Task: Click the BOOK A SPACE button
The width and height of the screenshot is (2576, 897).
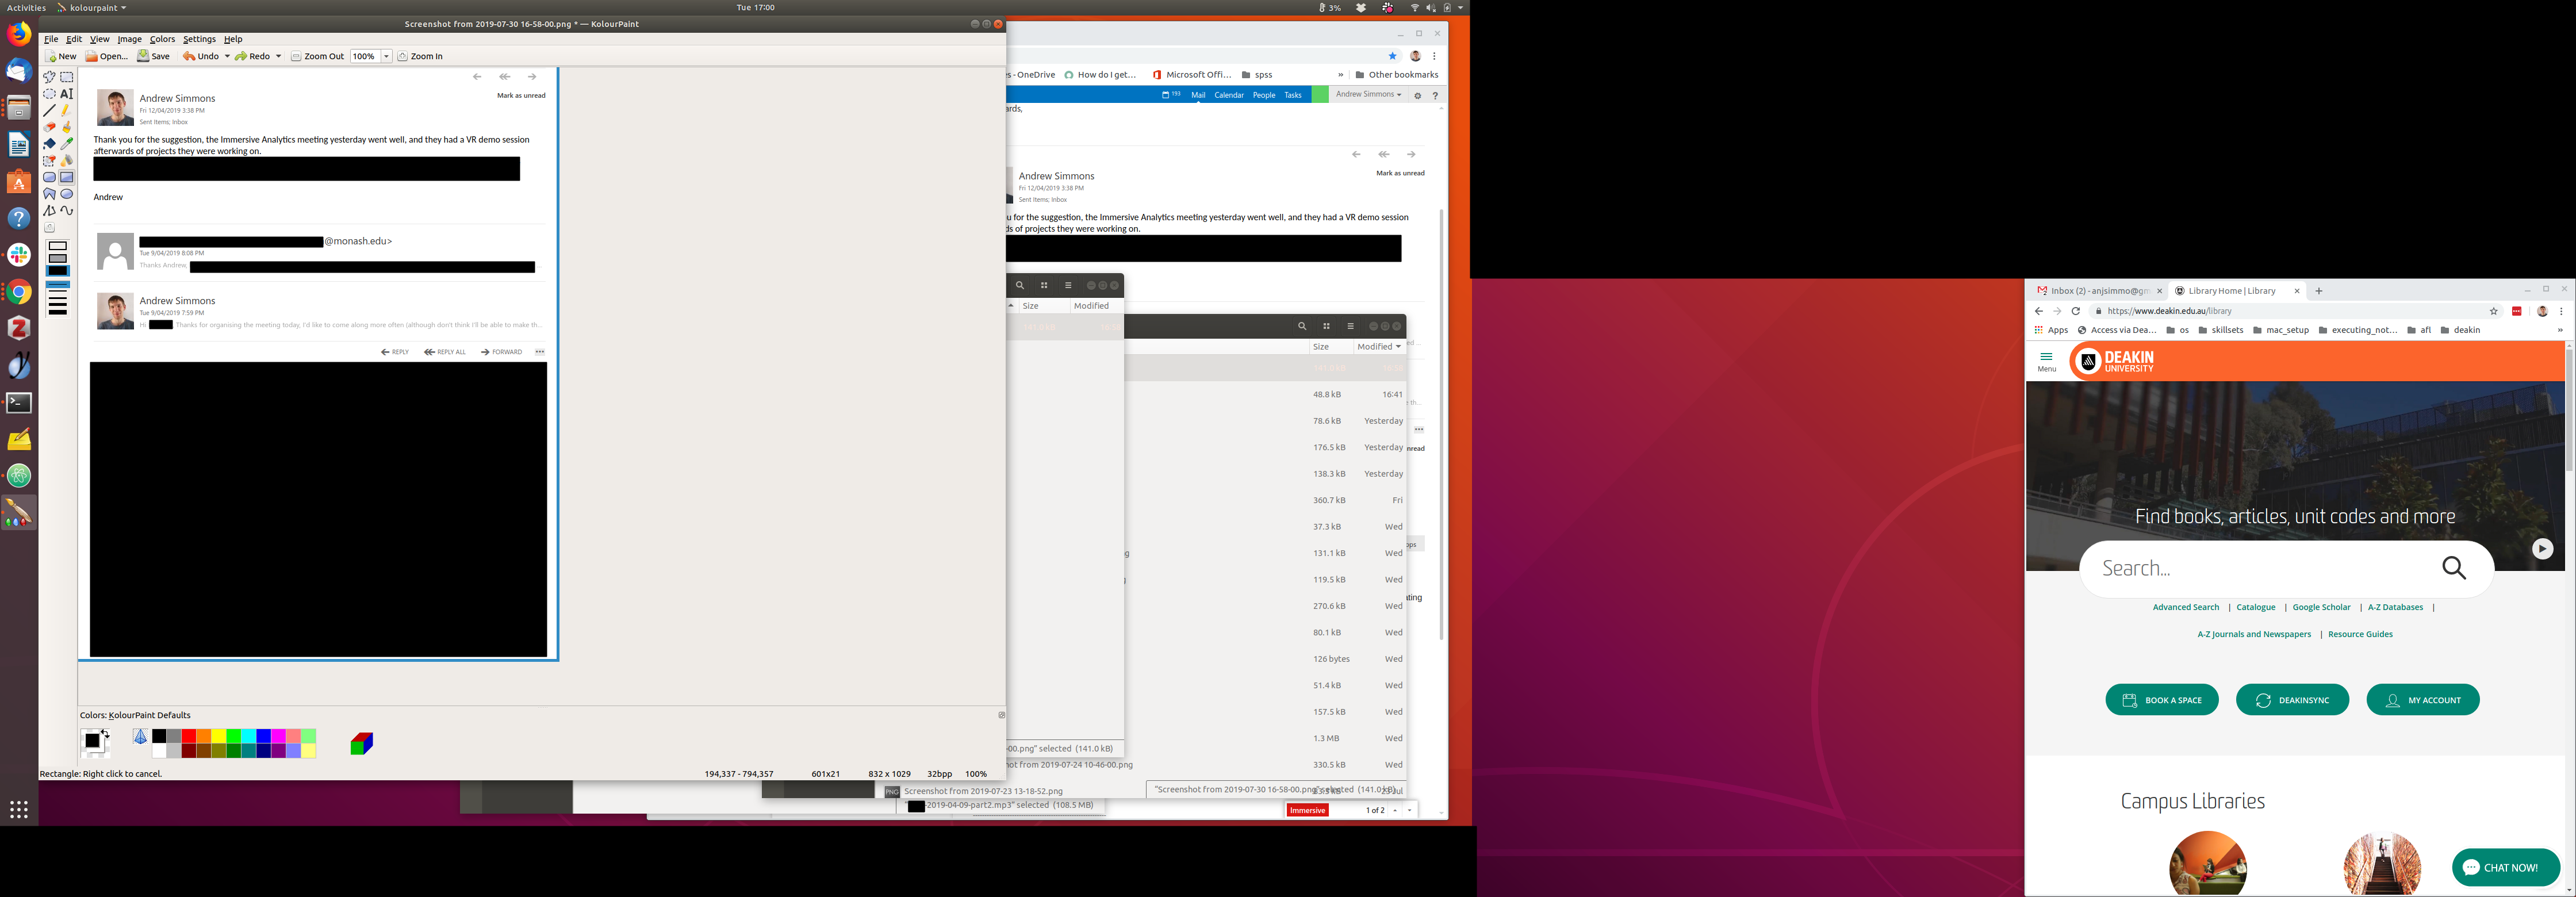Action: coord(2161,700)
